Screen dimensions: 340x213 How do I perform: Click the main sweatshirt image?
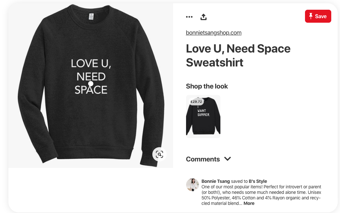[x=91, y=86]
